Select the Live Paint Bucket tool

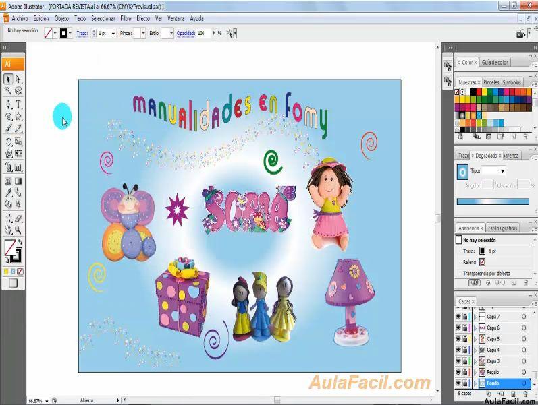(8, 204)
